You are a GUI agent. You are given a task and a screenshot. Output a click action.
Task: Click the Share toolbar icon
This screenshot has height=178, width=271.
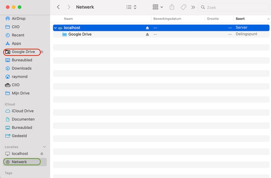point(172,7)
